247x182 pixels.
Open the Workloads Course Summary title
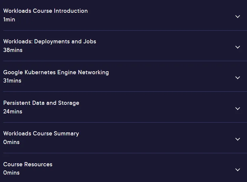(41, 134)
